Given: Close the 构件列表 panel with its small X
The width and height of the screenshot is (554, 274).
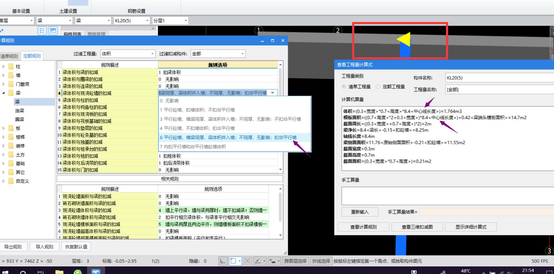Looking at the screenshot, I should pyautogui.click(x=153, y=28).
